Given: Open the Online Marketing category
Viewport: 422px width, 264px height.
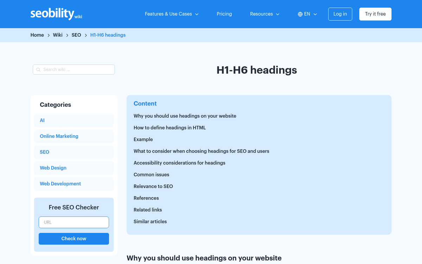Looking at the screenshot, I should coord(59,136).
